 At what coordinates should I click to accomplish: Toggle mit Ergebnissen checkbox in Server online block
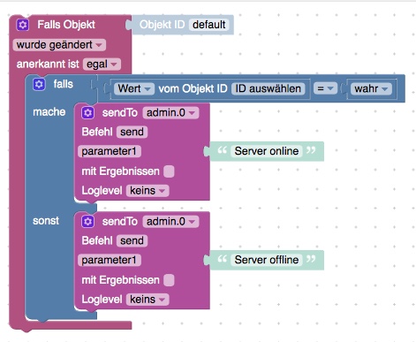coord(169,171)
